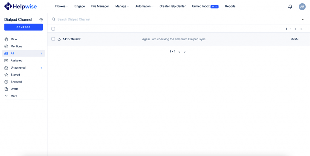Open message 'Again i am checking the sms'
This screenshot has height=156, width=310.
pyautogui.click(x=174, y=39)
